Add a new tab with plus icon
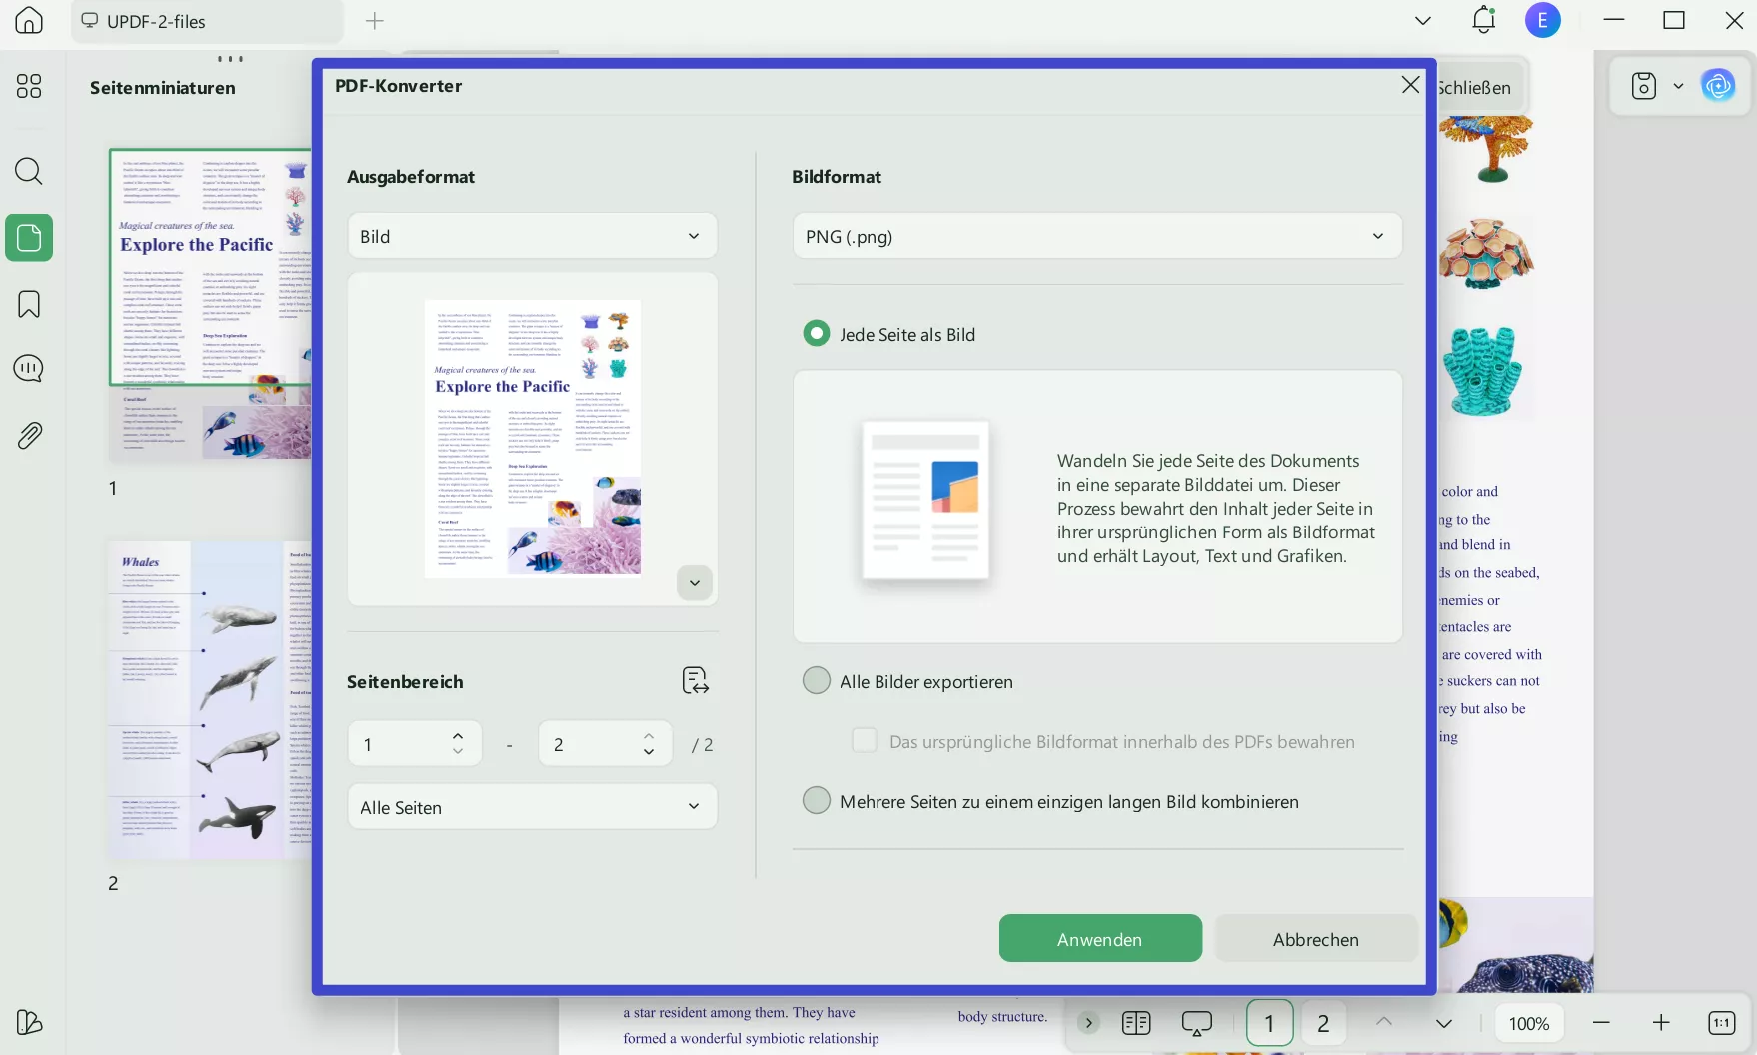The width and height of the screenshot is (1757, 1055). 375,21
